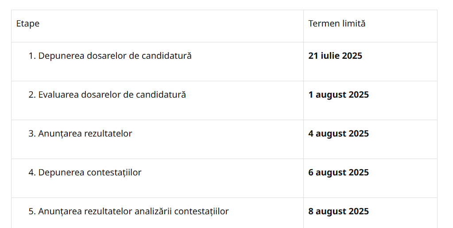The height and width of the screenshot is (228, 453).
Task: Click the word 'limită' in the header
Action: [353, 24]
